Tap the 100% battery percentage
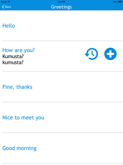 [115, 2]
